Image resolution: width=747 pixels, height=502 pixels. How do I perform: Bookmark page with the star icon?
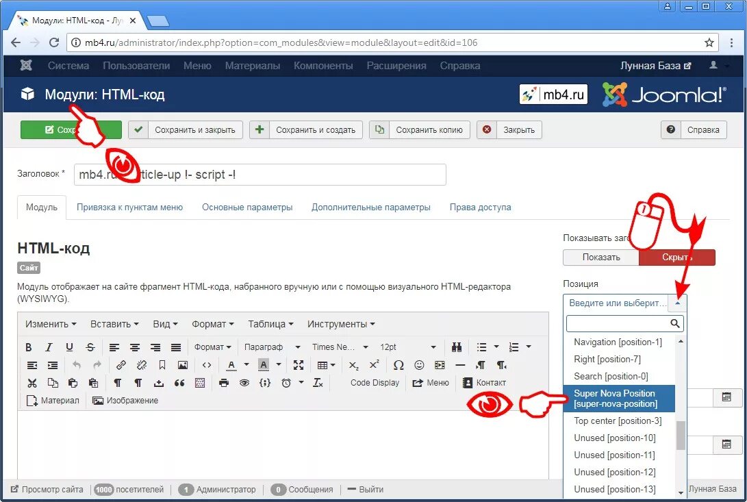pos(709,42)
